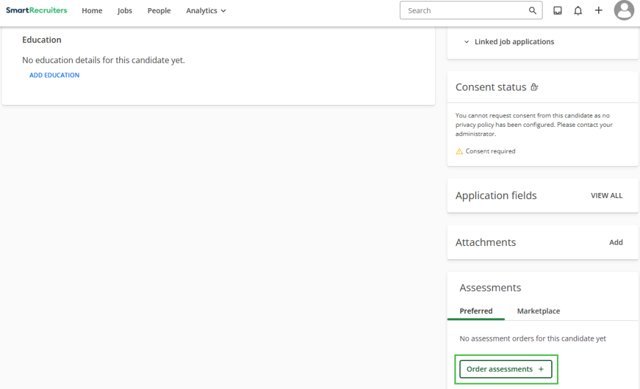The height and width of the screenshot is (389, 640).
Task: Click the lock icon beside Consent status
Action: tap(534, 87)
